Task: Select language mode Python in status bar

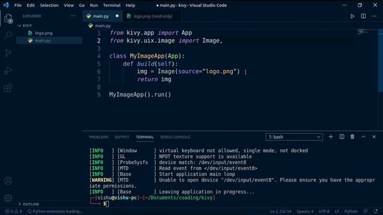Action: point(351,211)
